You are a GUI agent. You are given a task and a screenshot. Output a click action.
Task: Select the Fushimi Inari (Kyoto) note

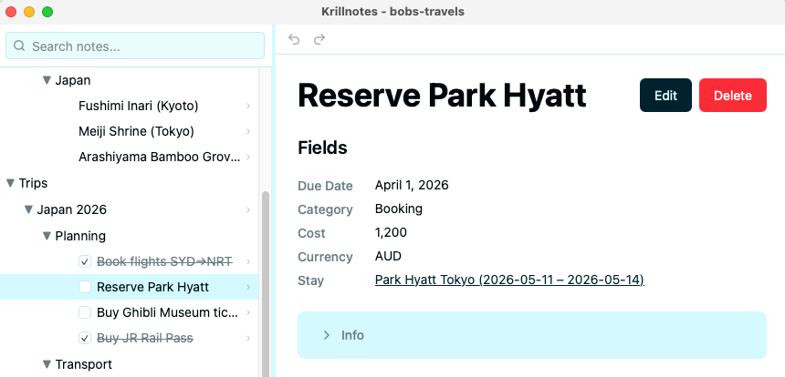138,106
